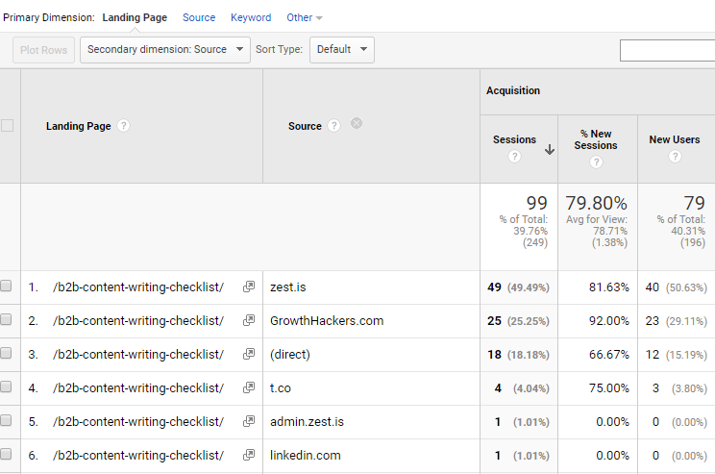The image size is (715, 474).
Task: Open the Secondary dimension: Source dropdown
Action: coord(165,50)
